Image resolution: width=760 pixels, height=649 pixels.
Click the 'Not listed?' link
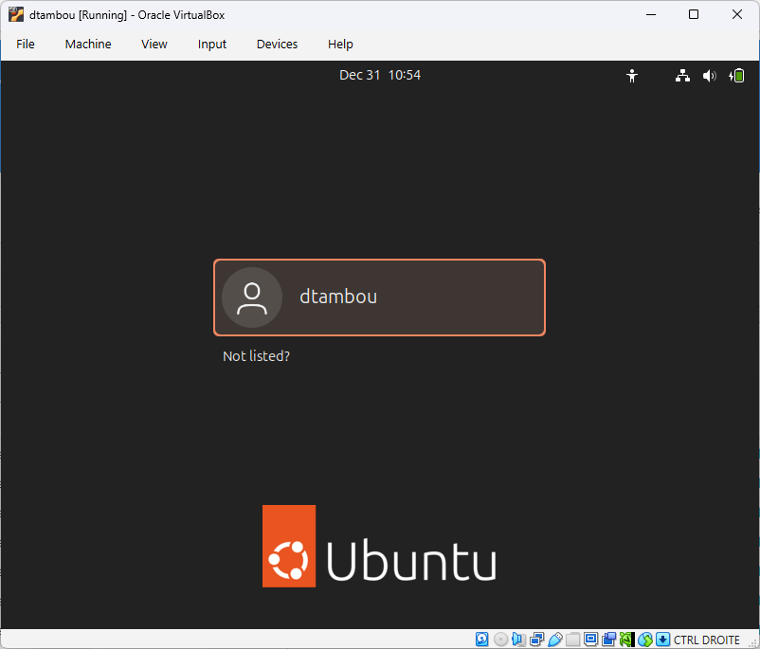pos(256,356)
